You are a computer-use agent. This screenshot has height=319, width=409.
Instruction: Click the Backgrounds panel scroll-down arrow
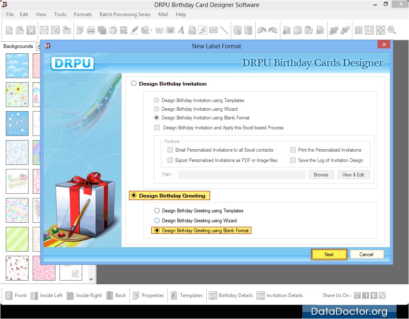click(x=90, y=279)
